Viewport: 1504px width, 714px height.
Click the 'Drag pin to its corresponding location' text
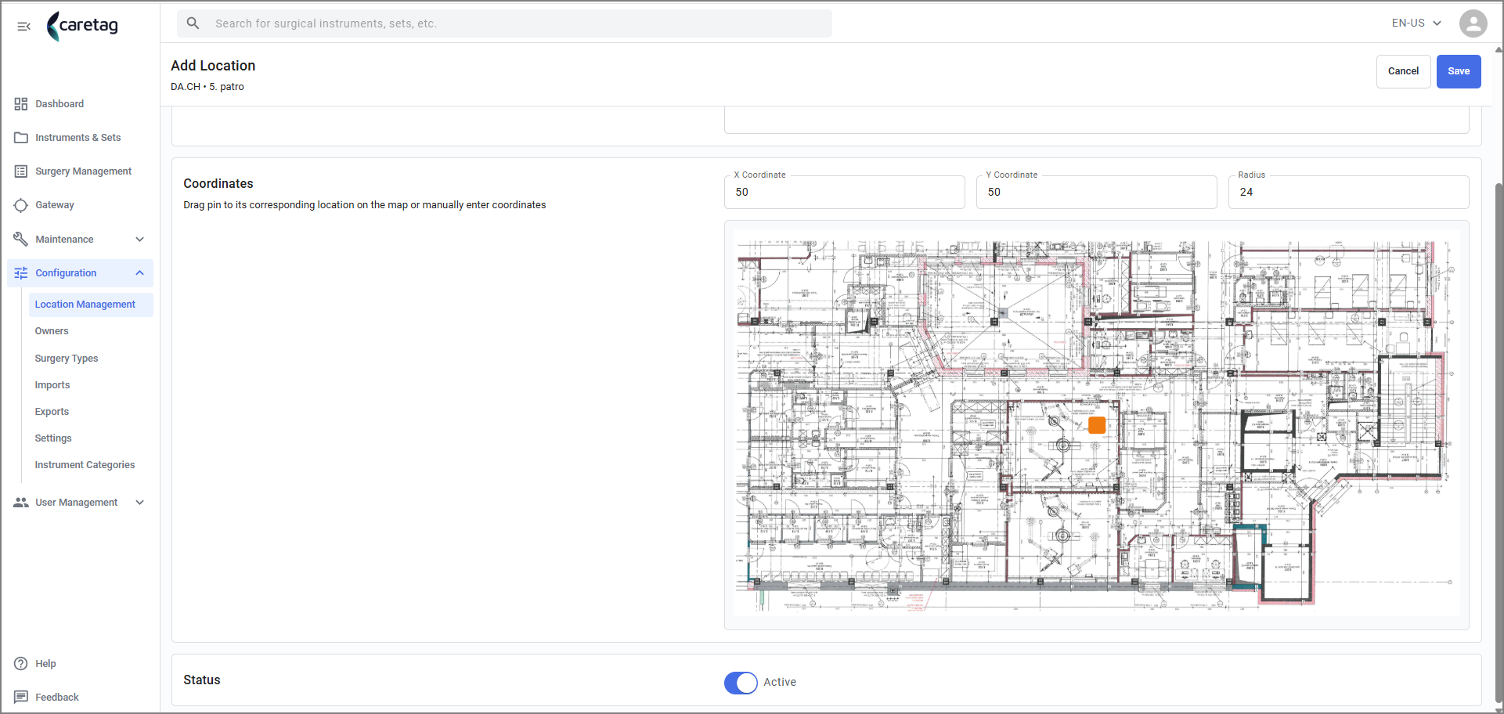(365, 205)
